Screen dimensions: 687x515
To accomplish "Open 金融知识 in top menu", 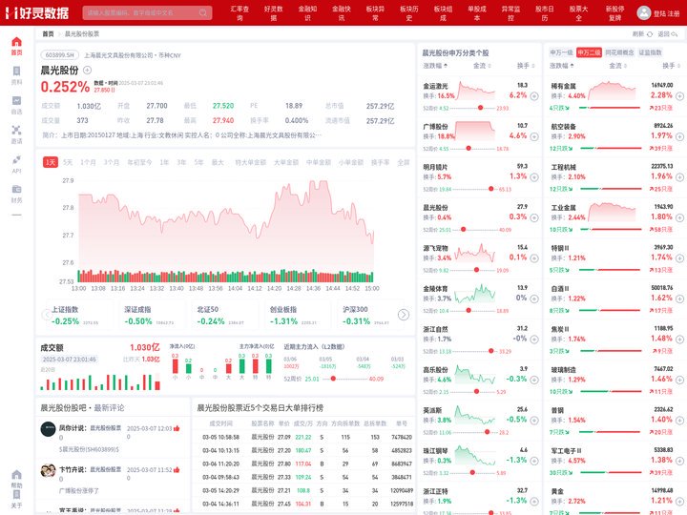I will (307, 13).
